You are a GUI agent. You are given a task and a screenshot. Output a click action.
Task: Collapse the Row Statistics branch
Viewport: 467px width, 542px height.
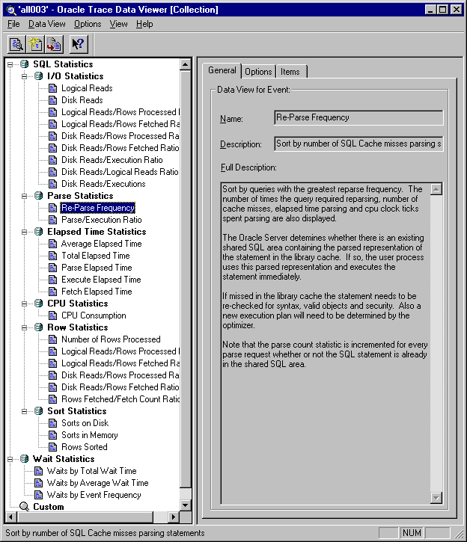[x=24, y=327]
